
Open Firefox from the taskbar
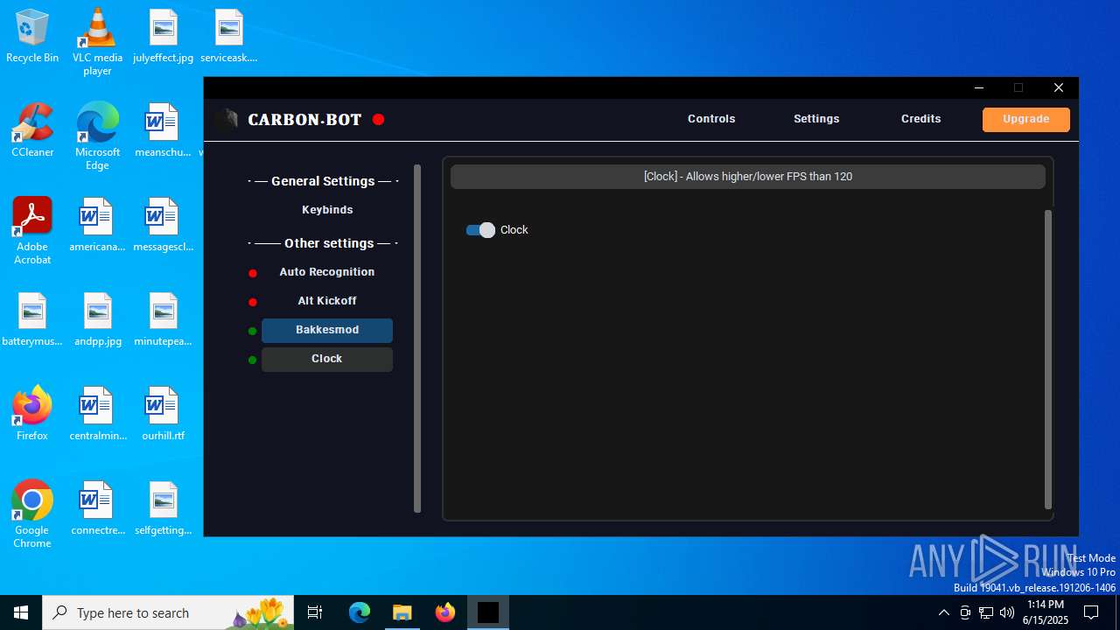point(445,612)
